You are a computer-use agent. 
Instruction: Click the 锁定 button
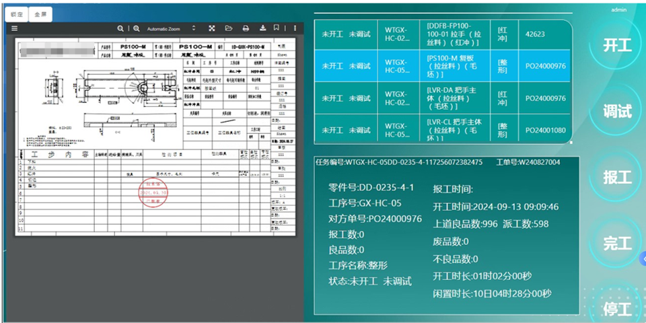(x=17, y=14)
